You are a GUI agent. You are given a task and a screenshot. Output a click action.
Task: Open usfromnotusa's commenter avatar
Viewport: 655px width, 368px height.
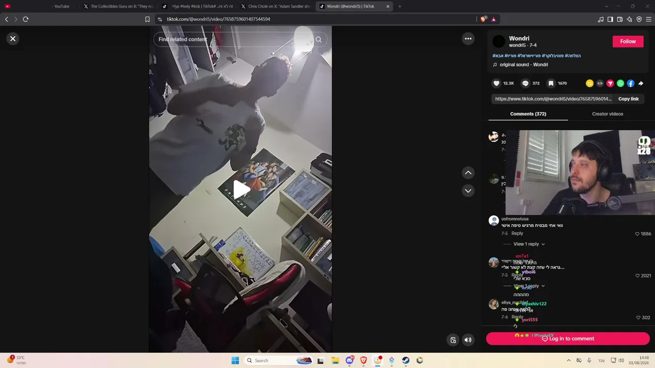(493, 220)
